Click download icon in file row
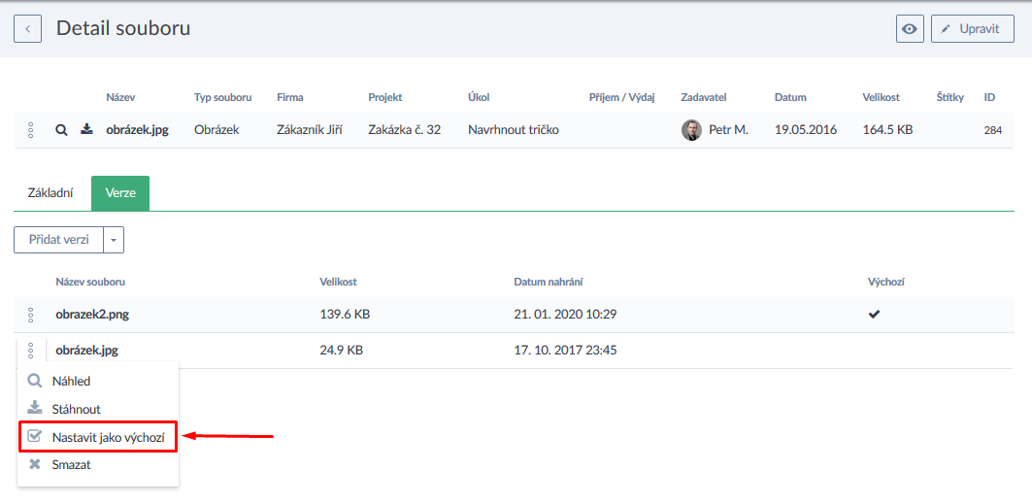 86,130
